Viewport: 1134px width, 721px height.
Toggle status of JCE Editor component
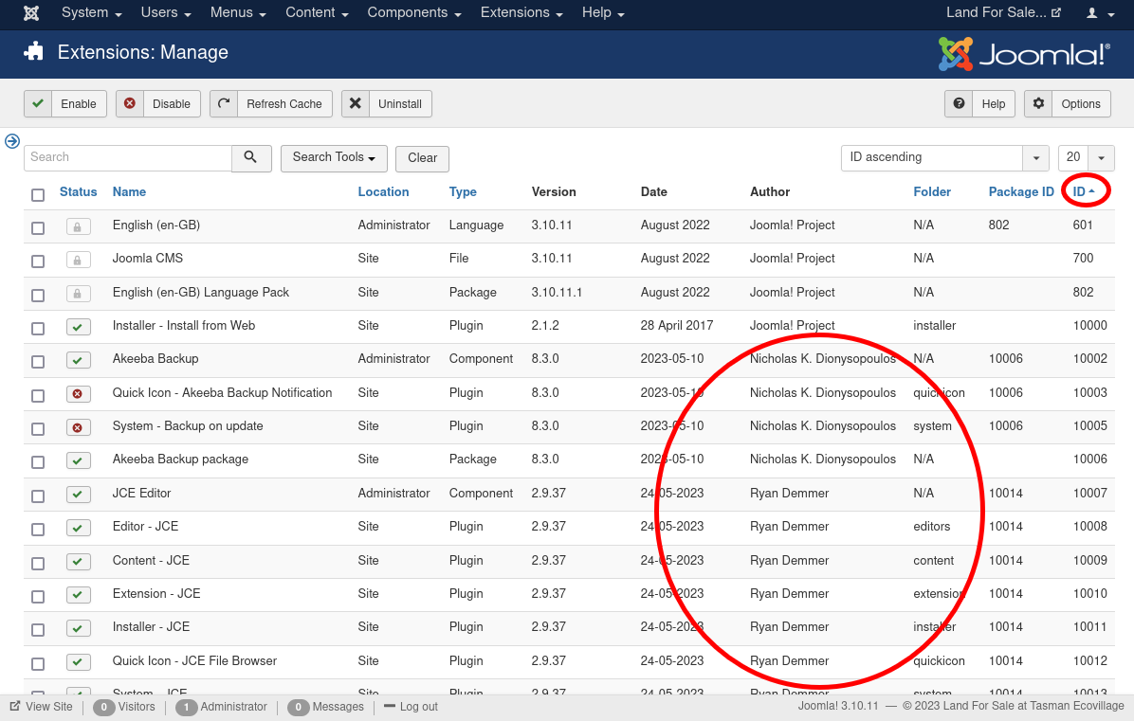click(78, 495)
